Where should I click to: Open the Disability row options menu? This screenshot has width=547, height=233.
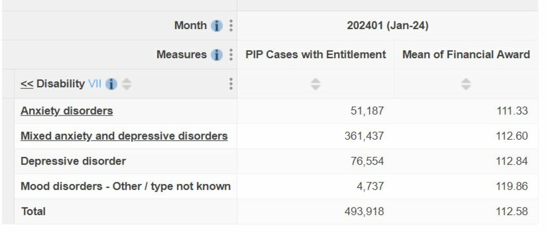[x=231, y=84]
